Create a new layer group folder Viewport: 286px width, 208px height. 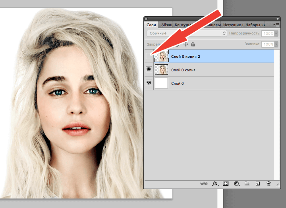(x=247, y=184)
